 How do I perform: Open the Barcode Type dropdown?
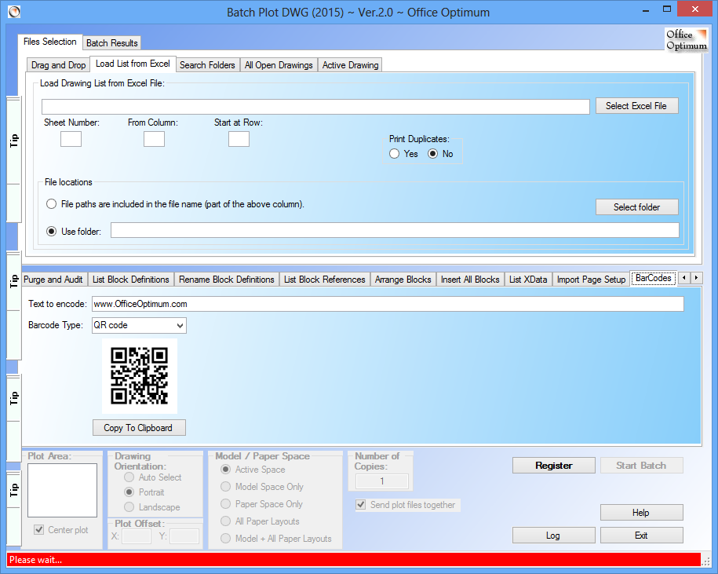point(139,325)
